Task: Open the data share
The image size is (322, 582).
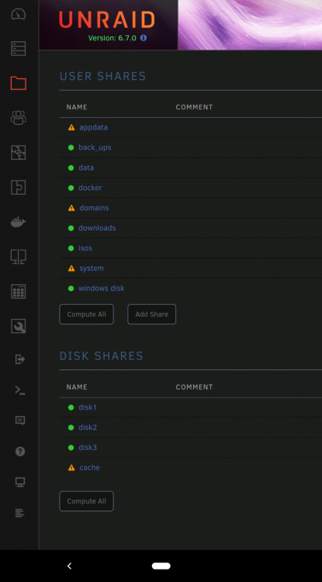Action: tap(86, 168)
